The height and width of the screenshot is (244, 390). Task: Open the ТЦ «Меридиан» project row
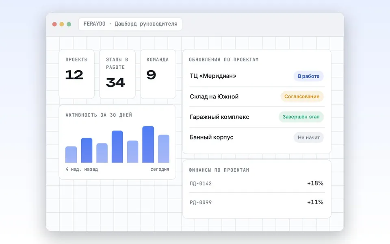257,76
